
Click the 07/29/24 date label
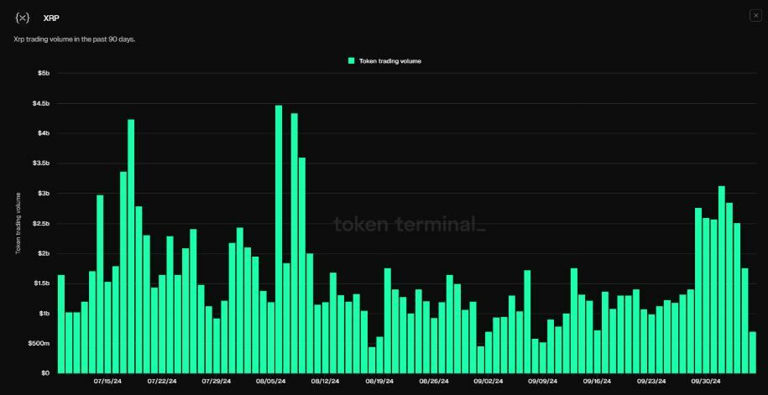tap(217, 381)
